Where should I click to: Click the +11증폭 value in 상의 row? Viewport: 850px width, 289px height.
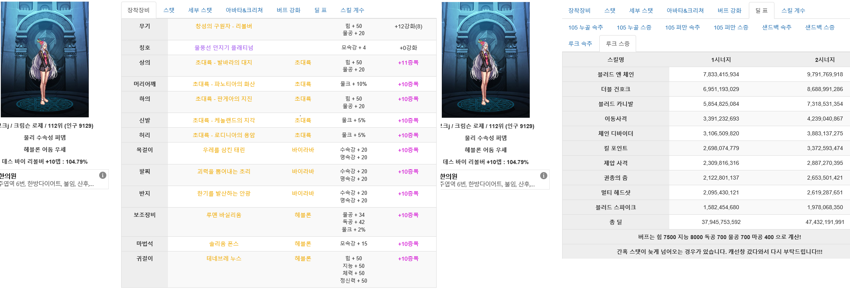pos(408,62)
